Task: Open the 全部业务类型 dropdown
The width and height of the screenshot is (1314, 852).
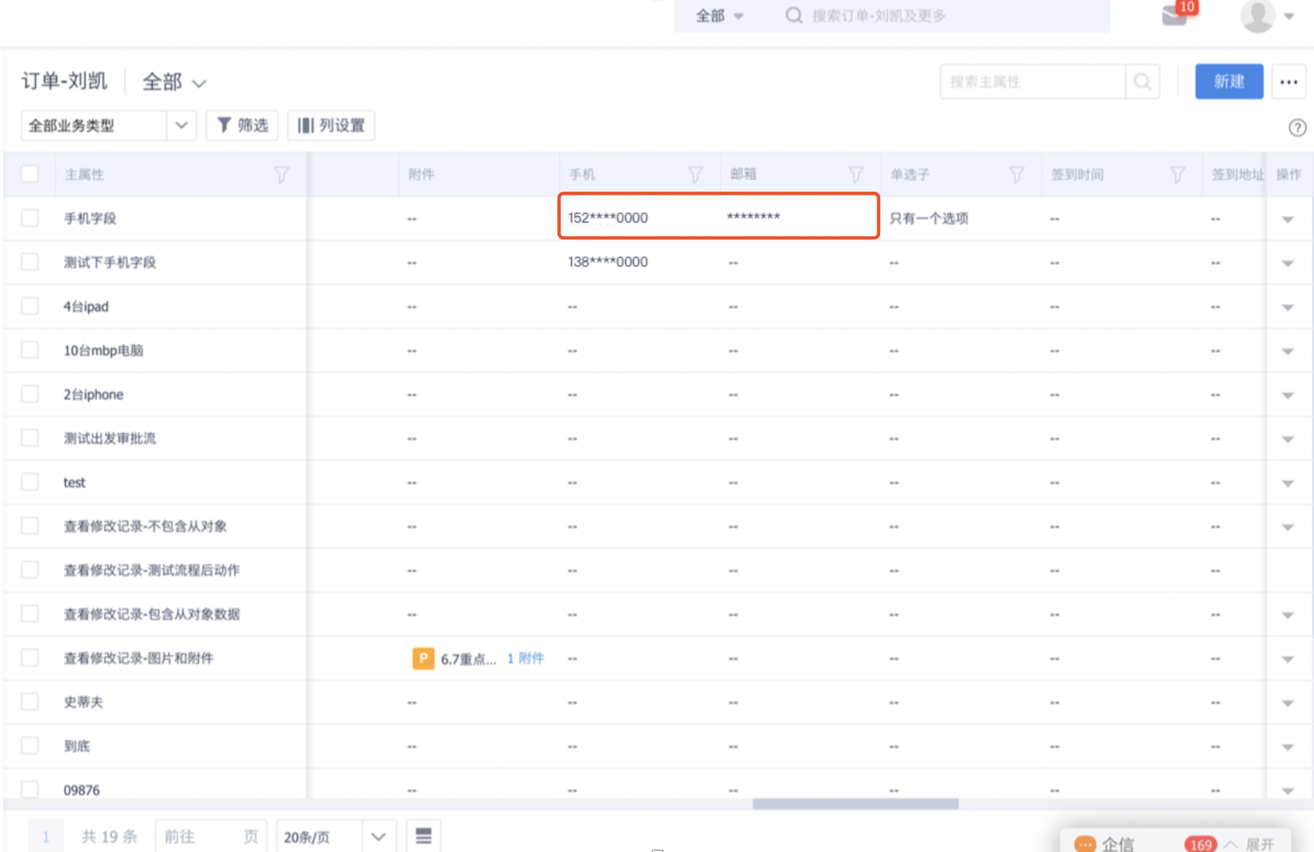Action: [109, 126]
